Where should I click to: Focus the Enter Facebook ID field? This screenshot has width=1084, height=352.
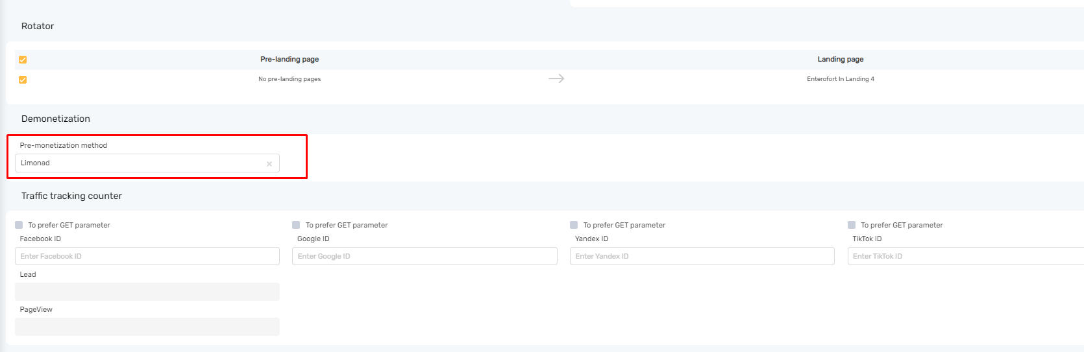point(147,256)
